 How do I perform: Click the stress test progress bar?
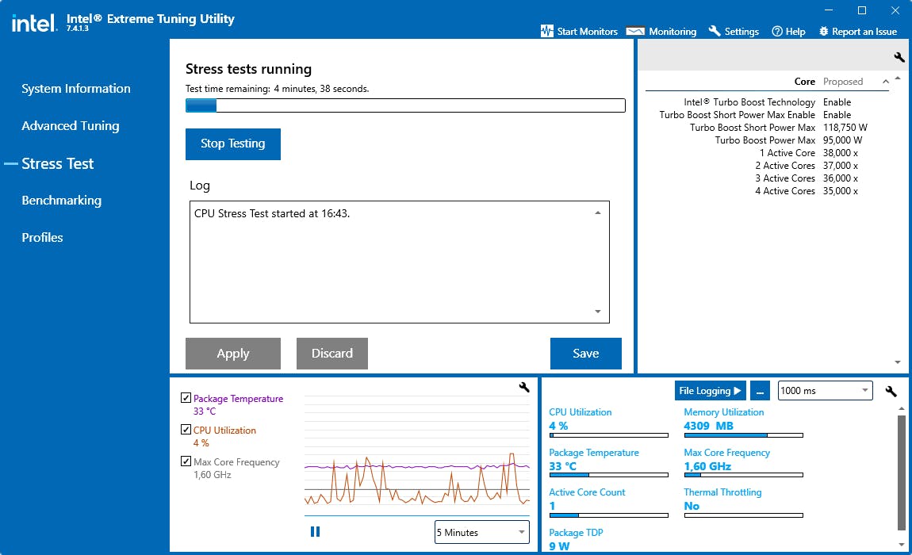tap(405, 105)
